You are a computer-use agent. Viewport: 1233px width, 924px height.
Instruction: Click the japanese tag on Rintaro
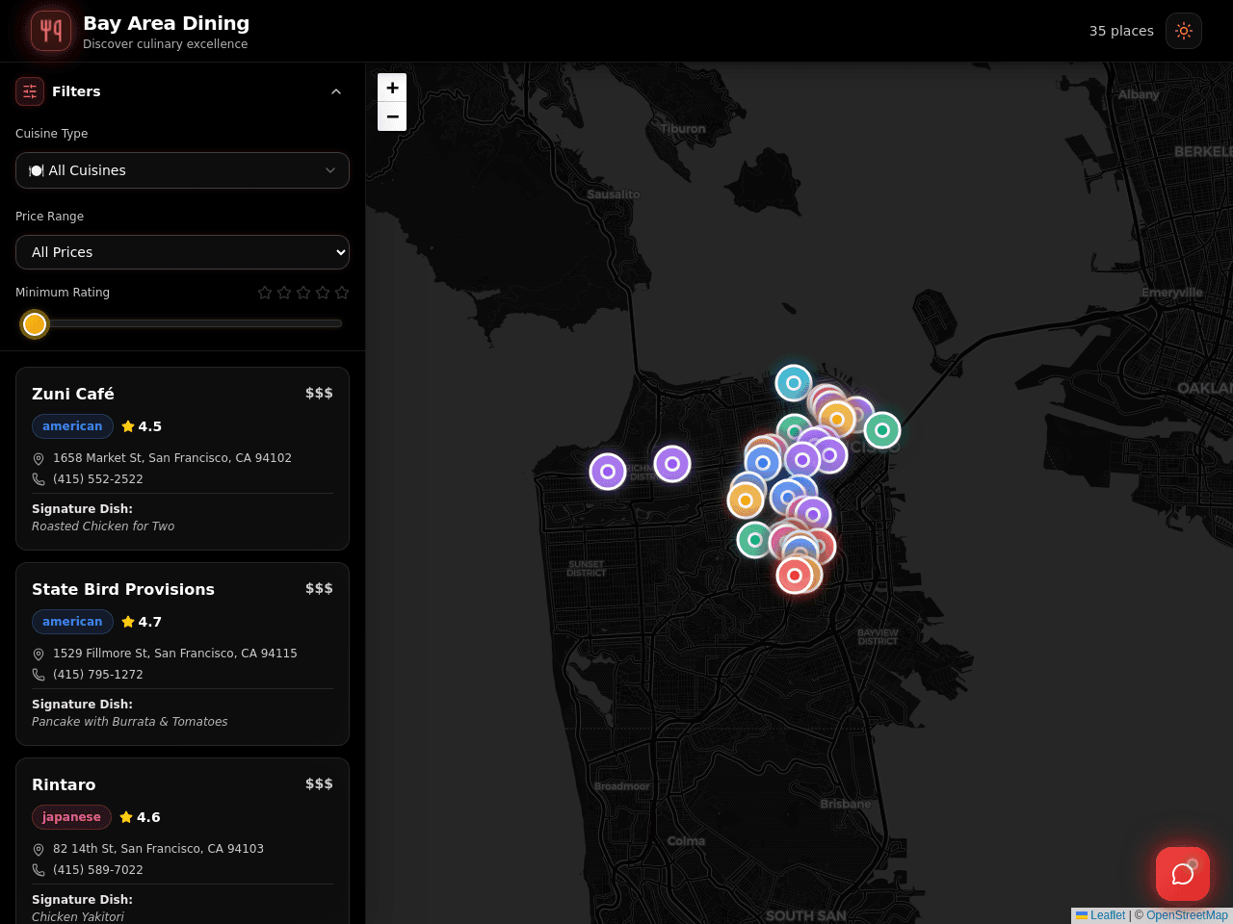(71, 817)
